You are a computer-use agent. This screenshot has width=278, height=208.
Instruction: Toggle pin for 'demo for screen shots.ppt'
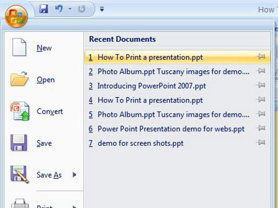(261, 142)
